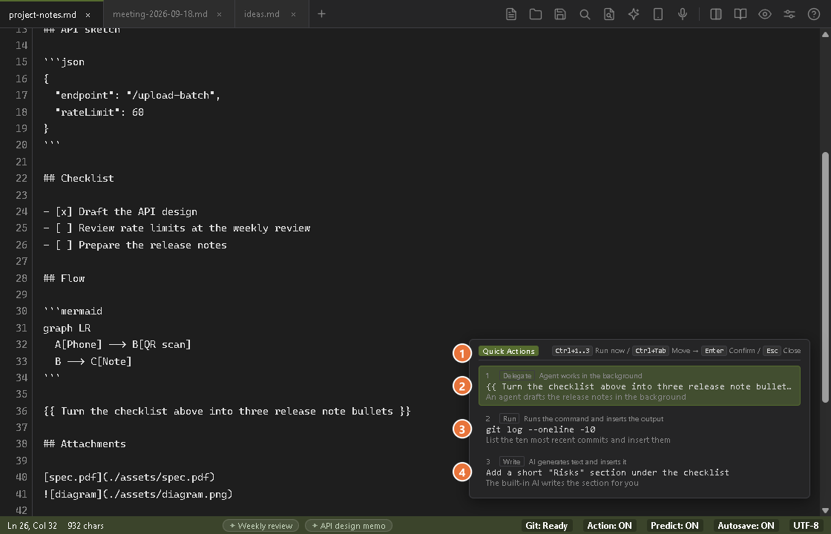Create a new document with the file icon
831x534 pixels.
point(511,14)
